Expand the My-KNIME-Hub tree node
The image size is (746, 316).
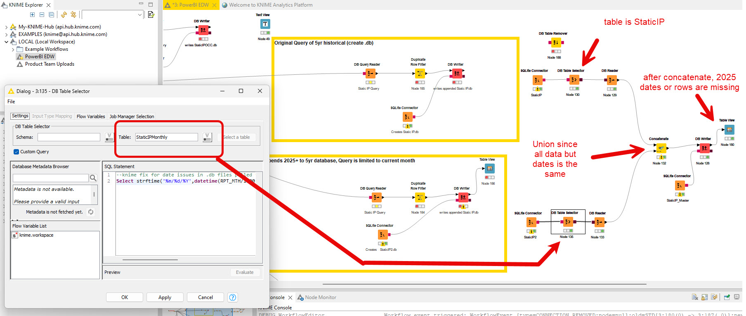click(x=6, y=27)
